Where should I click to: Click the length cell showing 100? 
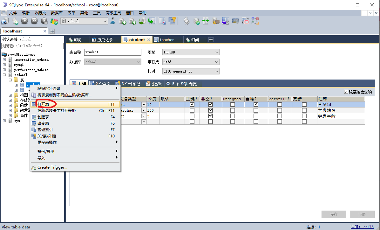point(153,110)
